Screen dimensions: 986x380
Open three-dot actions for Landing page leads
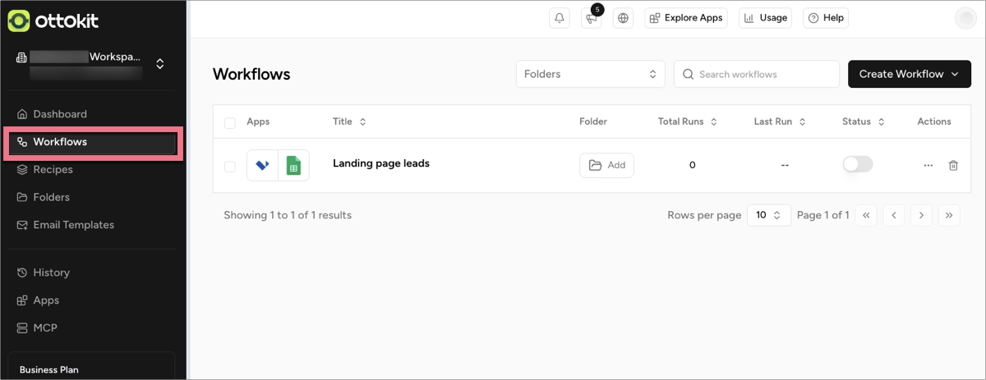pyautogui.click(x=928, y=165)
